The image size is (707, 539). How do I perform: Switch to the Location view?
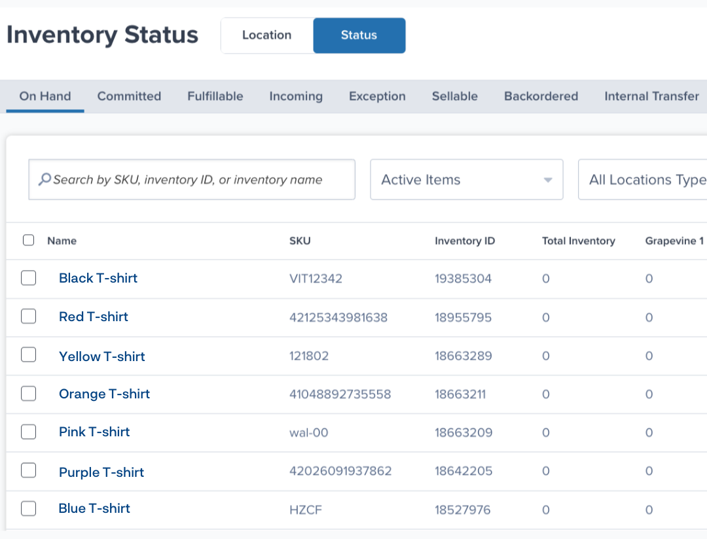266,35
